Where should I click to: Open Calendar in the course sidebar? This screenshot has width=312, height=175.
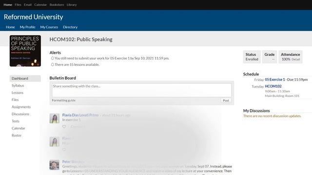19,128
